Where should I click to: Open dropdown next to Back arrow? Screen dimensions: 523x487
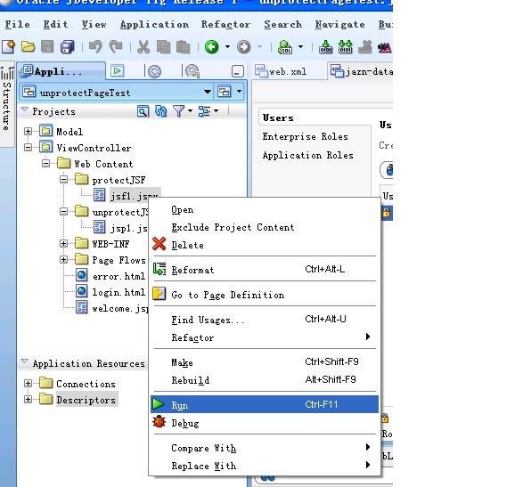pyautogui.click(x=227, y=46)
